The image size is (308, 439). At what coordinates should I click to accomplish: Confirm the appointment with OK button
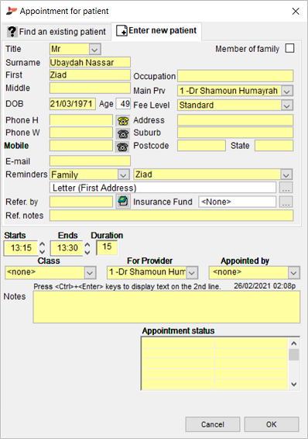(272, 424)
